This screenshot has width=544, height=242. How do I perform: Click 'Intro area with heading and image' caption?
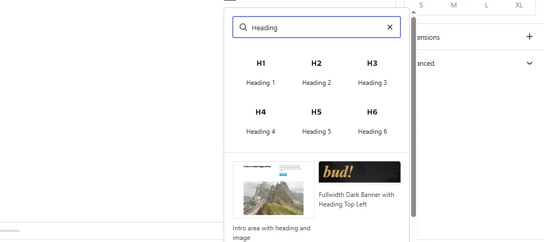[x=271, y=233]
